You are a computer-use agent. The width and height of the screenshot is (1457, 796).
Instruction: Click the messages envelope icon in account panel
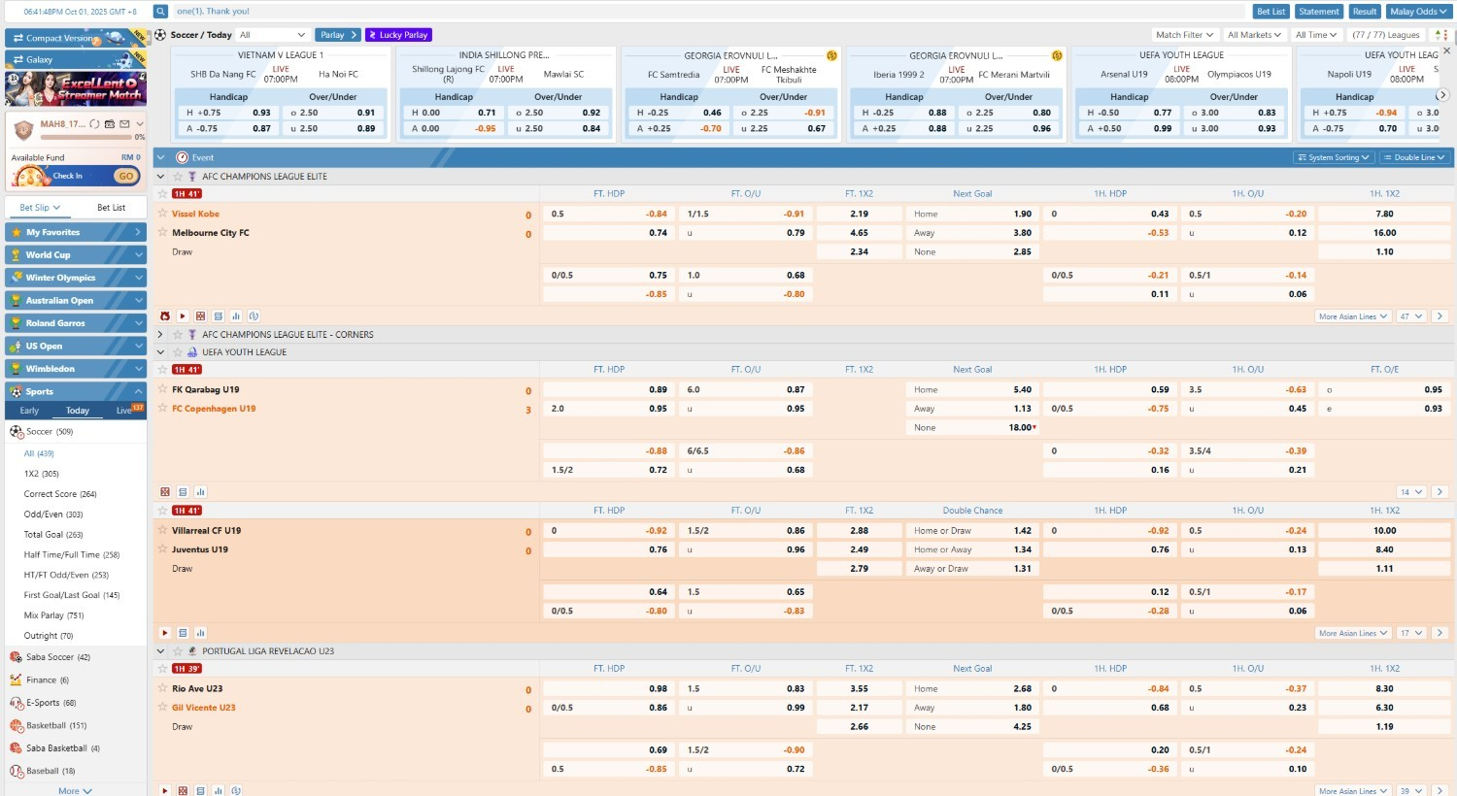[124, 124]
